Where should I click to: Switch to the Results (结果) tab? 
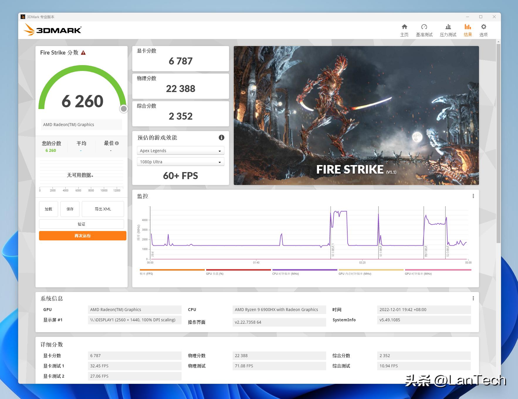pyautogui.click(x=468, y=30)
